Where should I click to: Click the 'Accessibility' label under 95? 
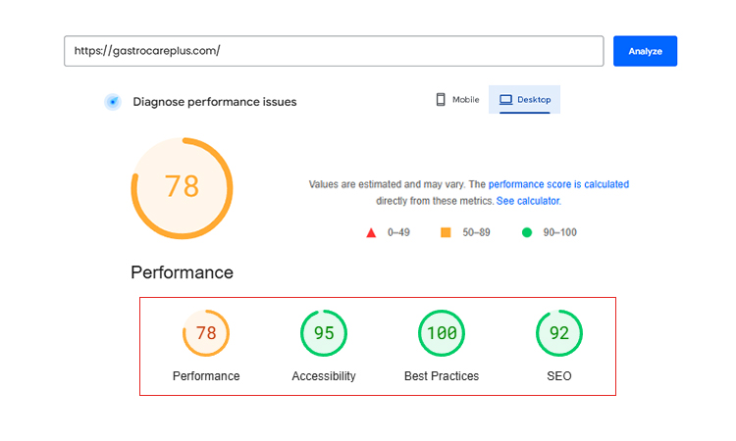click(324, 376)
